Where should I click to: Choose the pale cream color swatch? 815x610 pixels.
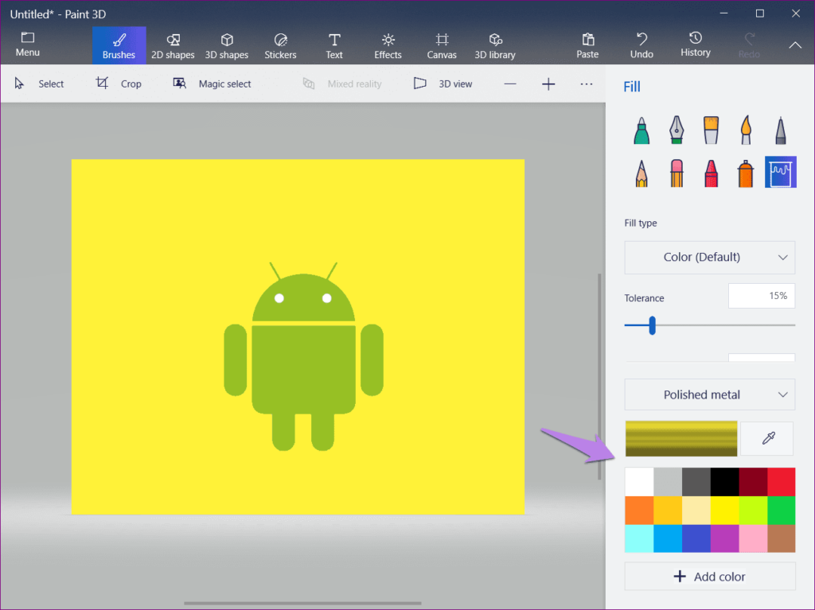pos(696,511)
